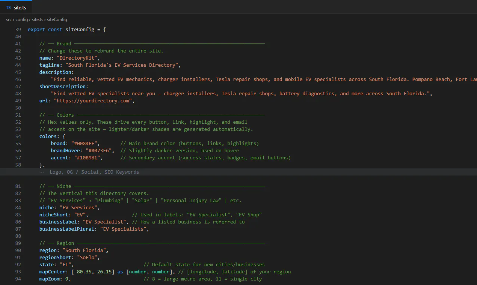This screenshot has height=285, width=477.
Task: Open the site.ts breadcrumb segment
Action: point(38,19)
